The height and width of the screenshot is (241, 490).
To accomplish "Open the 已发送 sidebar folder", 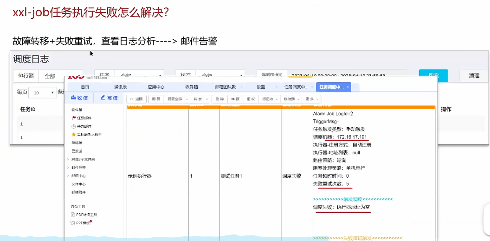I will click(x=77, y=151).
